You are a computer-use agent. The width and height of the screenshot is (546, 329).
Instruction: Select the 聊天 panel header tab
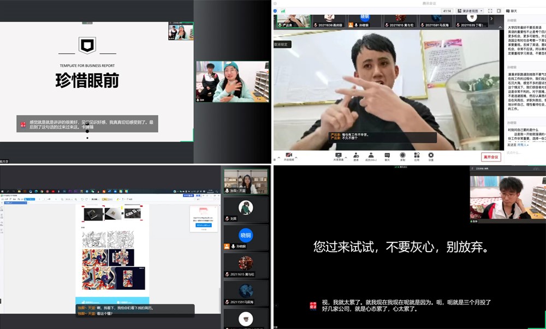pyautogui.click(x=514, y=10)
